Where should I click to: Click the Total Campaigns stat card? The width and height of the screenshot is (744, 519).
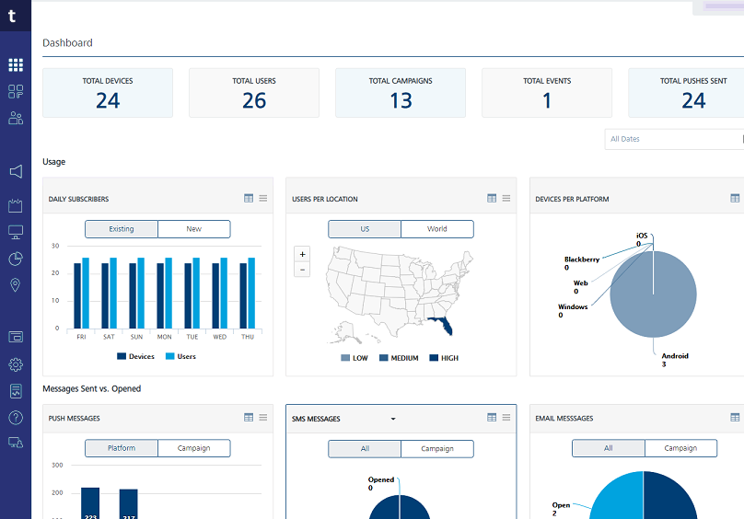(x=401, y=93)
